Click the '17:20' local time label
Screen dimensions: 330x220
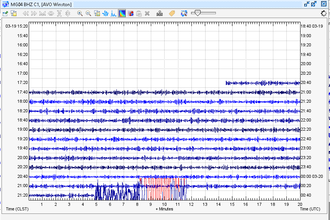[x=23, y=82]
